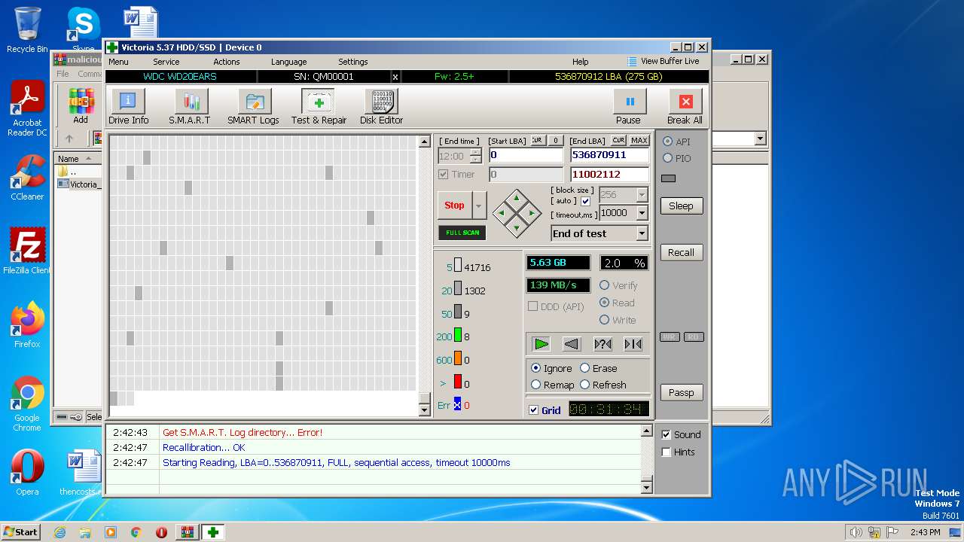This screenshot has width=964, height=542.
Task: Open the Settings menu
Action: click(352, 62)
